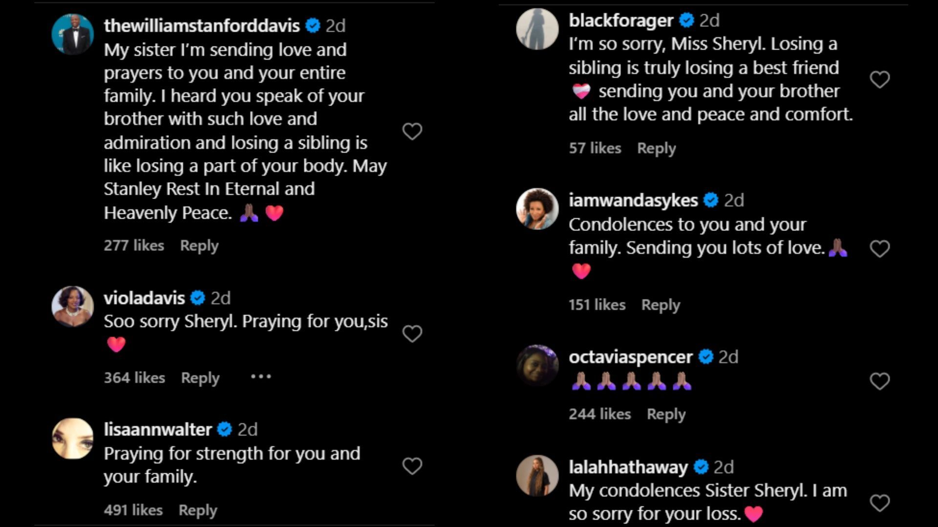Open blackforager's profile picture
Viewport: 938px width, 527px height.
point(537,29)
